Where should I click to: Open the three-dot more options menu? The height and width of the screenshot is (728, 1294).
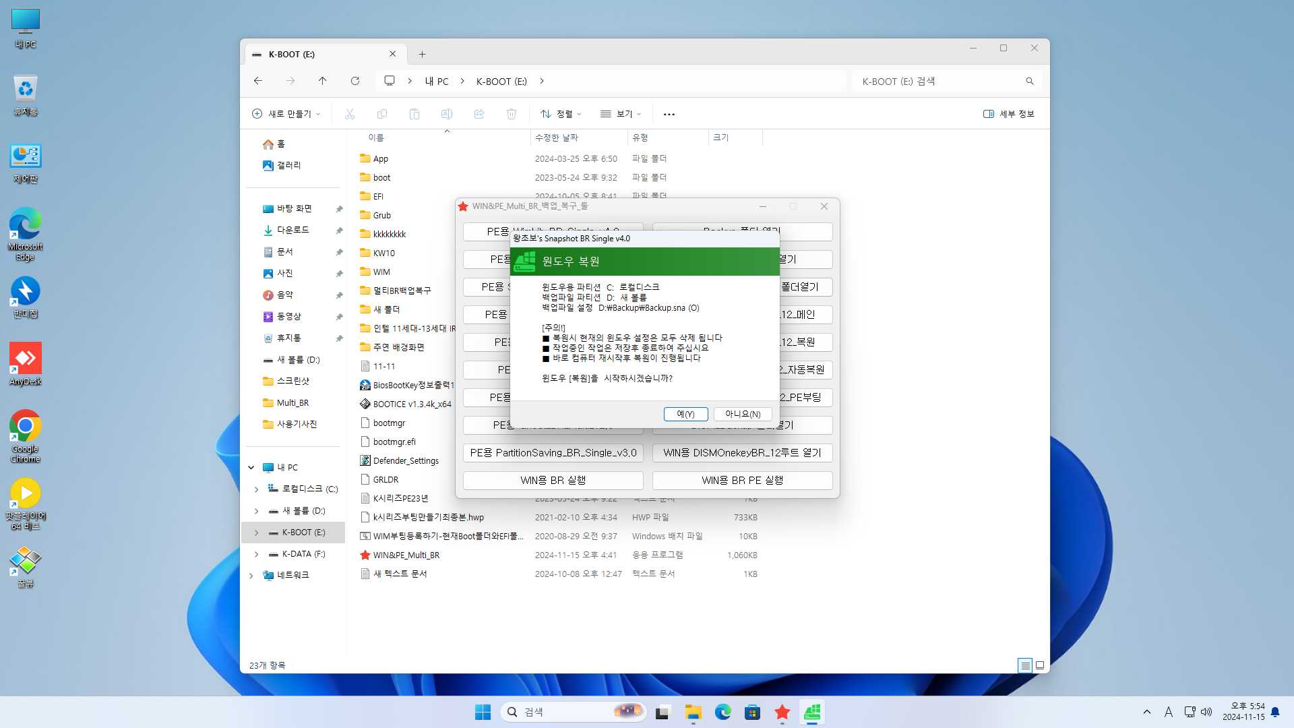[669, 114]
